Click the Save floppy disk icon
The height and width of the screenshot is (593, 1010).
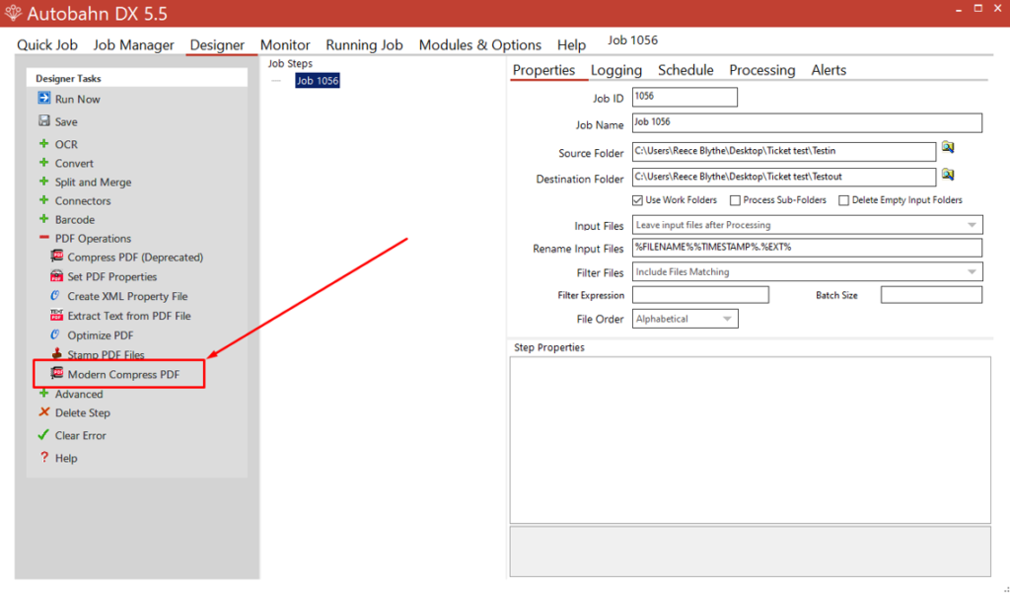pyautogui.click(x=44, y=121)
